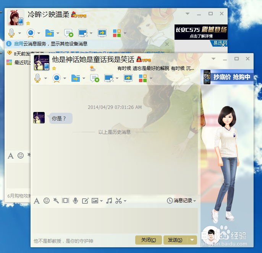Open applications grid in back chat window
262x253 pixels.
click(117, 33)
